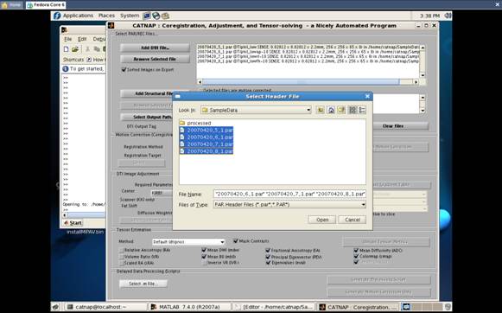
Task: Toggle Colormap (cmap) checkbox
Action: 356,256
